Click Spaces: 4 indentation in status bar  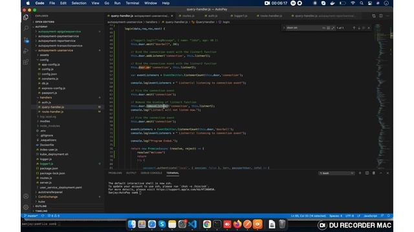(336, 216)
